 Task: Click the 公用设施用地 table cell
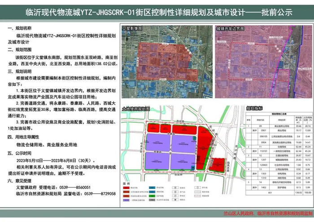coord(282,170)
